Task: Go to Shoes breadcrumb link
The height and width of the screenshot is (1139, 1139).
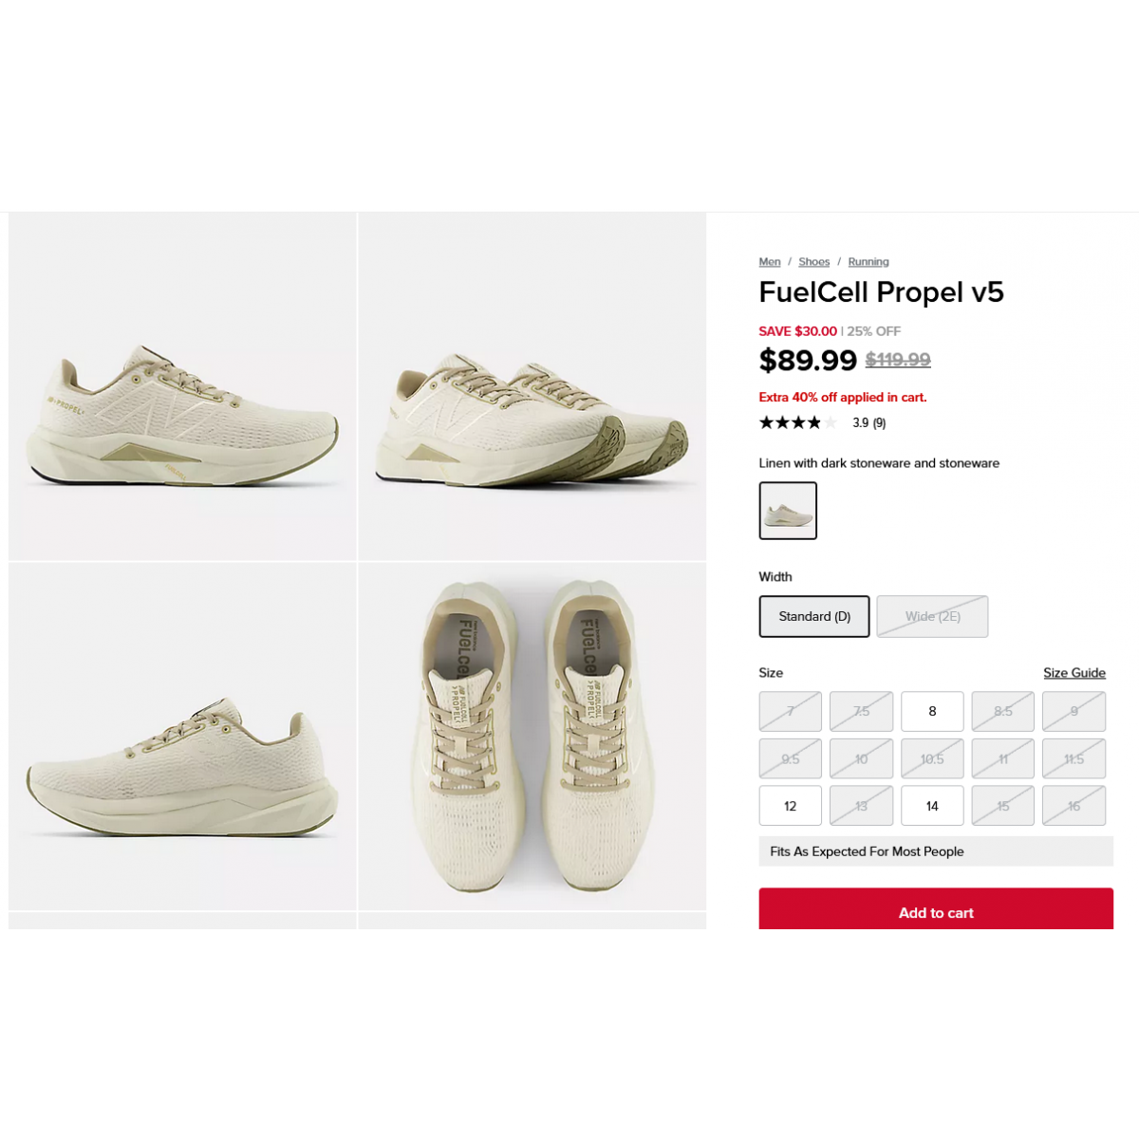Action: [814, 262]
